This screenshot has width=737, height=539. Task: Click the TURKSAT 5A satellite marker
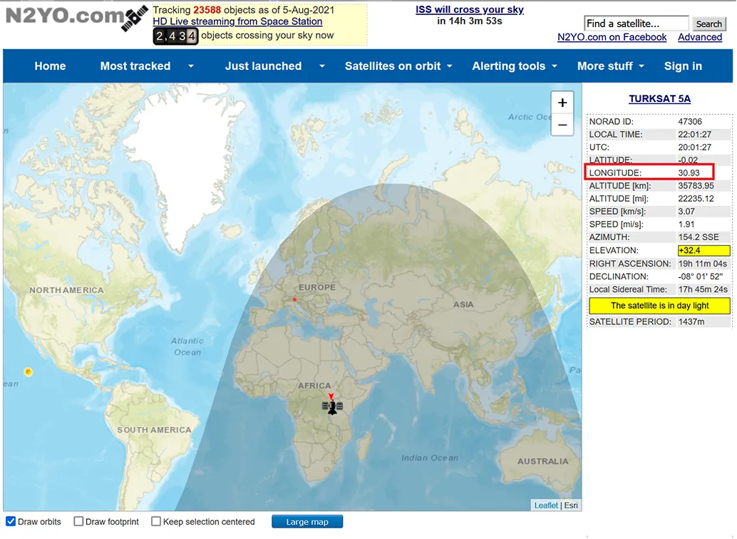click(x=331, y=406)
